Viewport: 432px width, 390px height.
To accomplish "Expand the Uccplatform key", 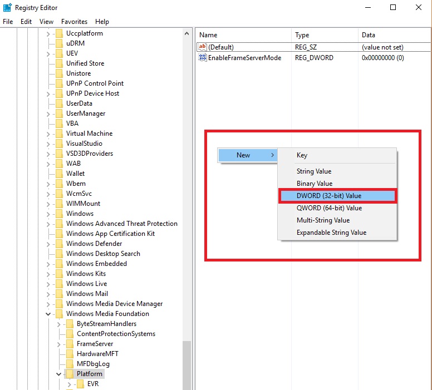I will (x=48, y=34).
